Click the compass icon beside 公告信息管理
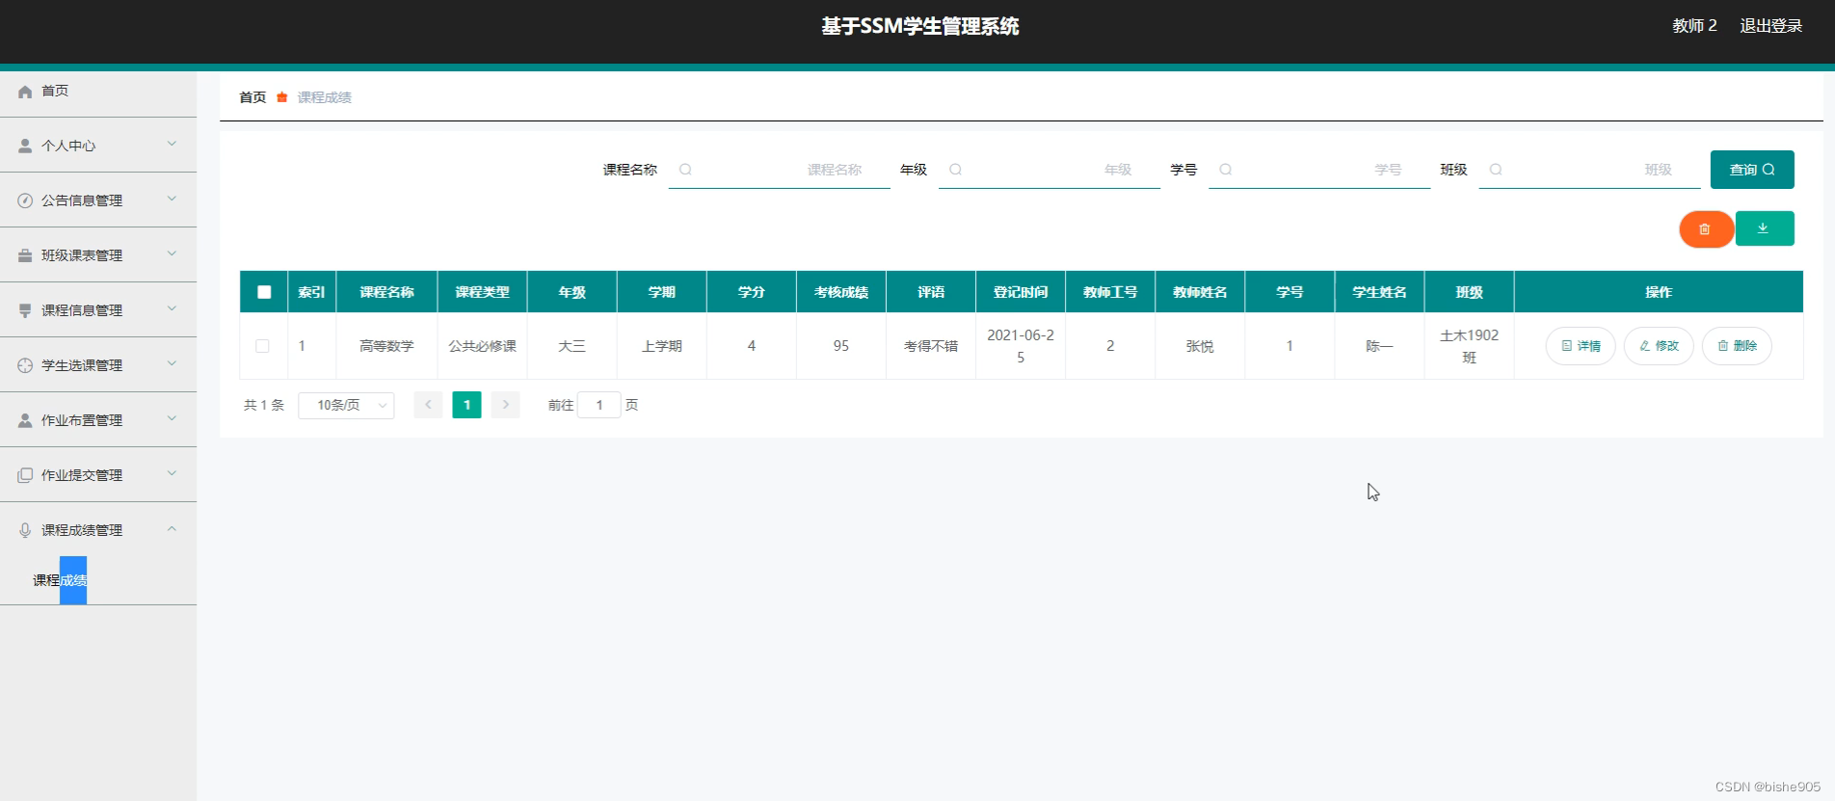The image size is (1835, 801). 25,201
